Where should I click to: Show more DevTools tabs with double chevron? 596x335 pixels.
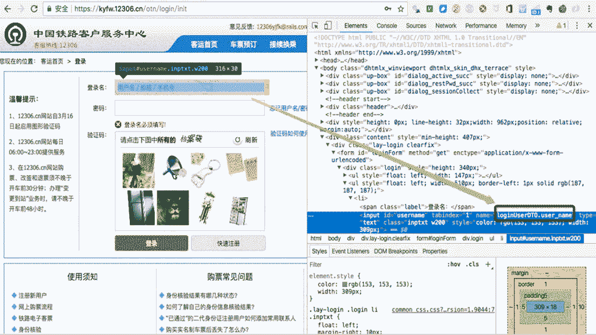[x=537, y=26]
